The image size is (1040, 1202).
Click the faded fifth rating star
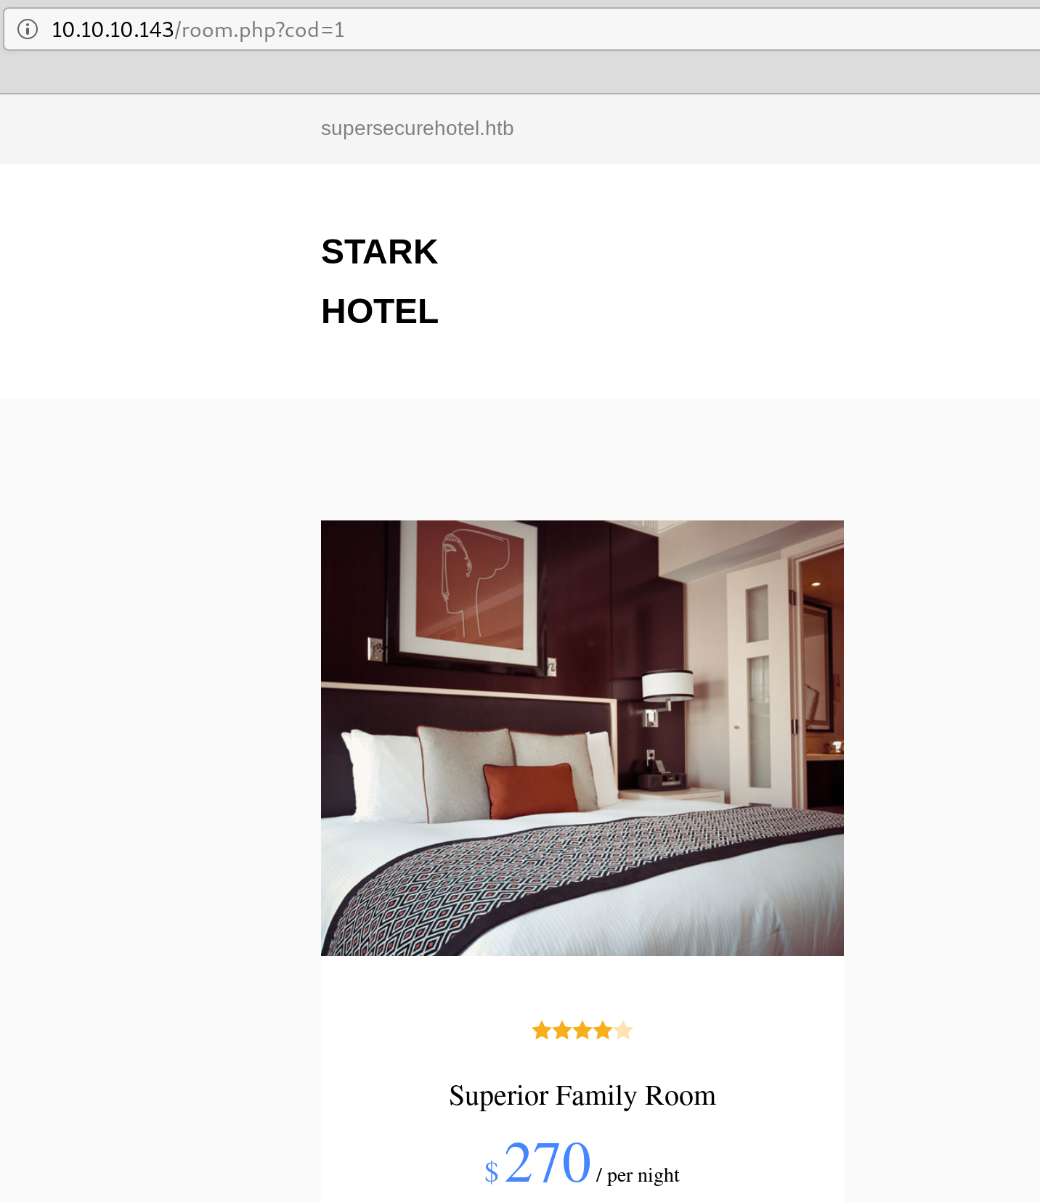[x=623, y=1030]
